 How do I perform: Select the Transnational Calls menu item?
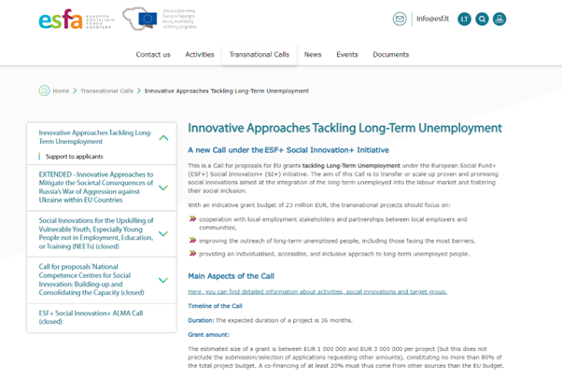(260, 54)
